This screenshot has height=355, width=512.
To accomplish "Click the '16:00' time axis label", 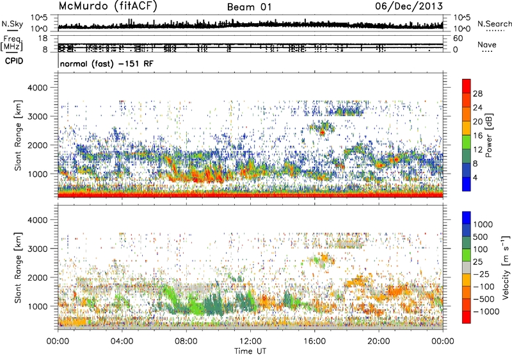I will pos(314,342).
